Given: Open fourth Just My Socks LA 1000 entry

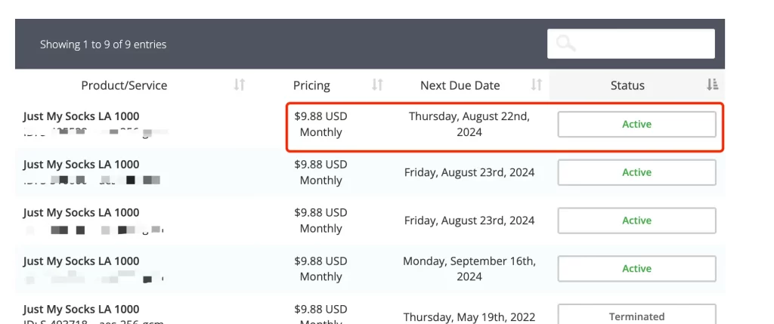Looking at the screenshot, I should pyautogui.click(x=81, y=261).
